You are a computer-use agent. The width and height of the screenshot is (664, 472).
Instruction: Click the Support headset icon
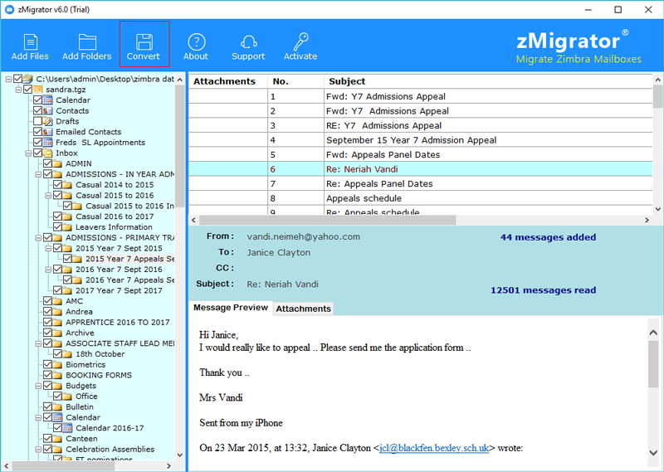click(x=248, y=42)
